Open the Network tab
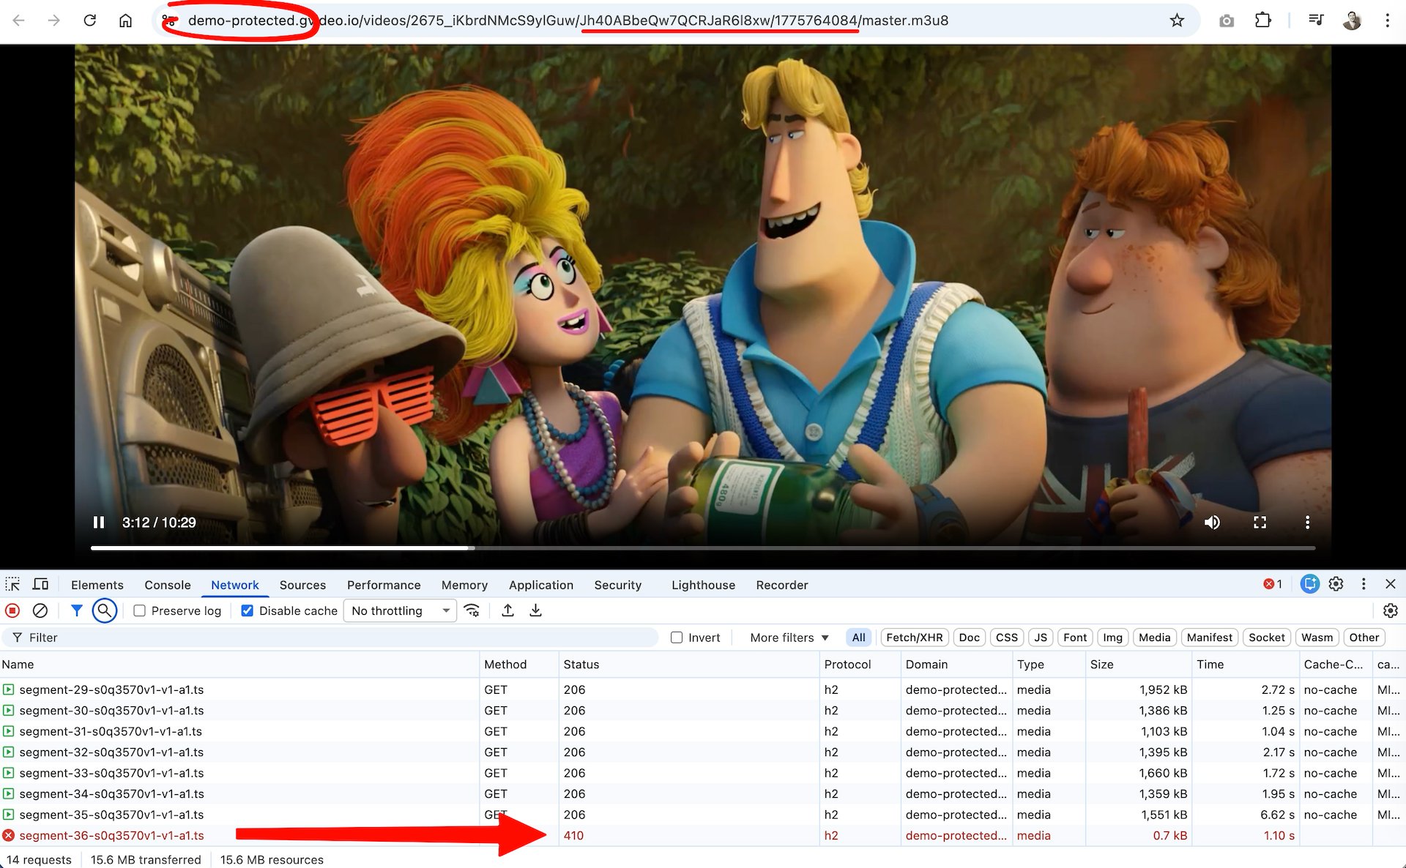 (x=235, y=585)
